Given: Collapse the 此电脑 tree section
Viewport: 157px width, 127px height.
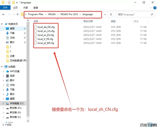Looking at the screenshot, I should [2, 67].
